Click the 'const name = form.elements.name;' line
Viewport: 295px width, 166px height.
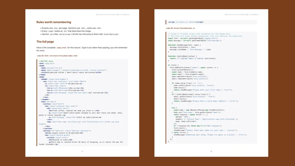click(x=187, y=72)
